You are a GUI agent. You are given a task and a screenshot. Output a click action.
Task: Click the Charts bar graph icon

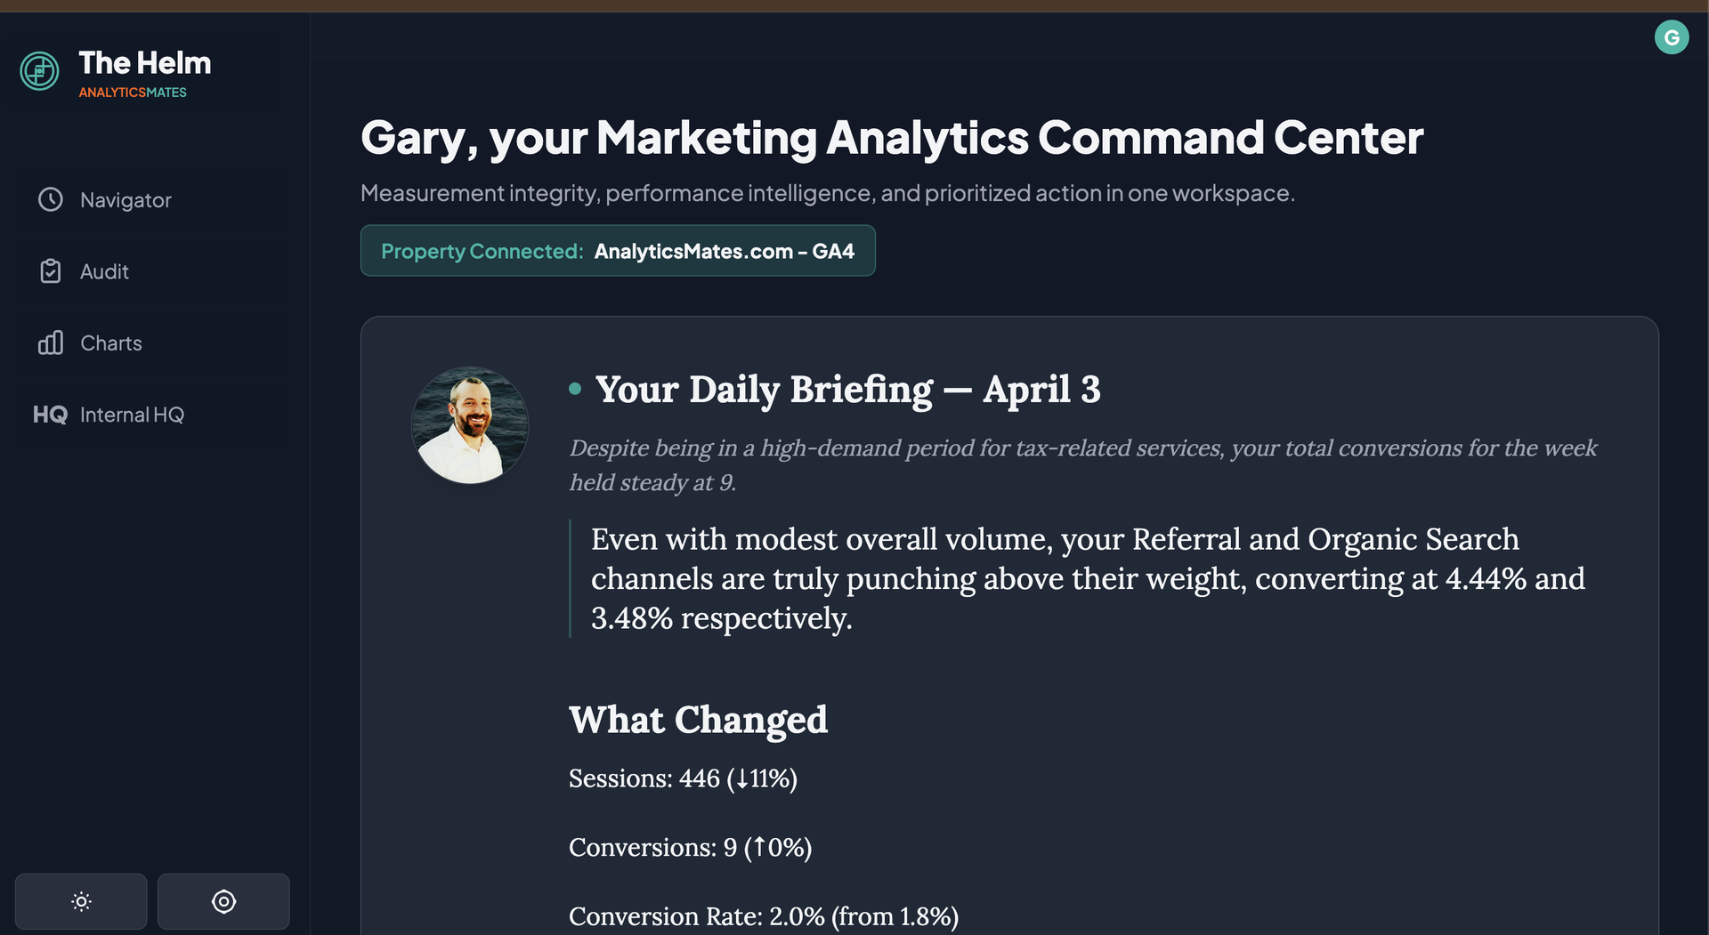tap(51, 343)
